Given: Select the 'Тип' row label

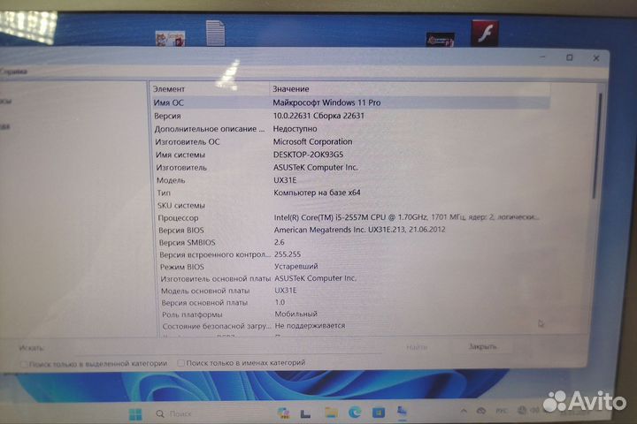Looking at the screenshot, I should [164, 193].
